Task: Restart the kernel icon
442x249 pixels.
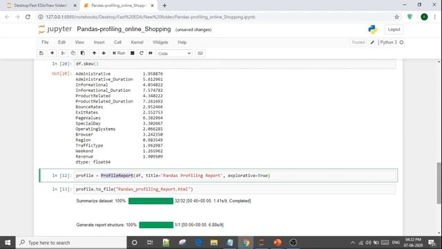Action: 142,53
